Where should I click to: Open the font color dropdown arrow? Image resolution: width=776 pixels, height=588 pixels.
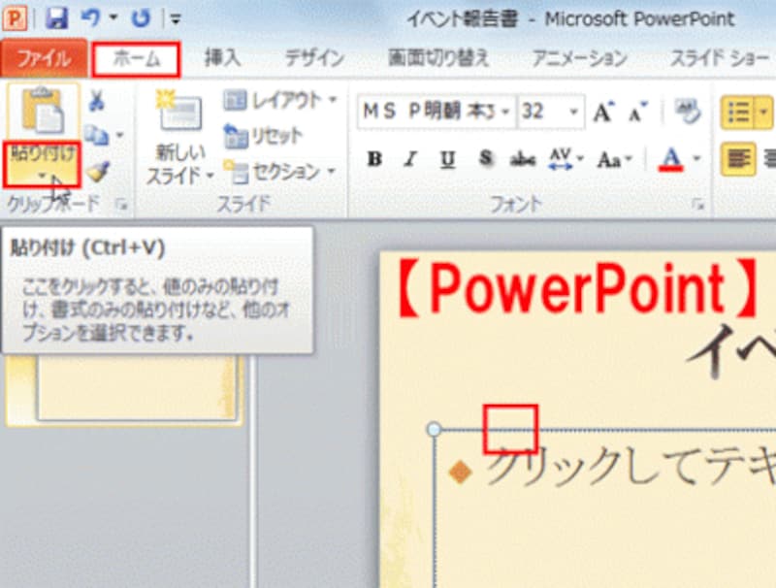696,159
